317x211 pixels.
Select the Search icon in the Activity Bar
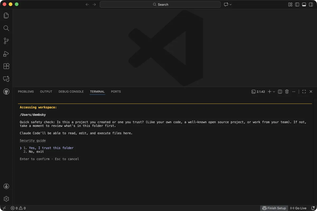6,28
